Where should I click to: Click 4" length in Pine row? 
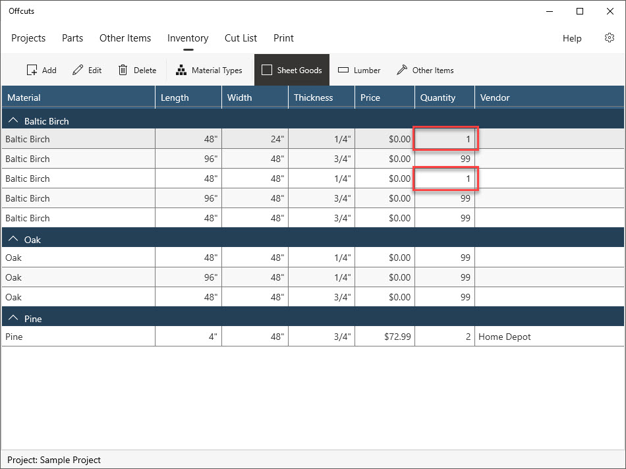coord(188,337)
